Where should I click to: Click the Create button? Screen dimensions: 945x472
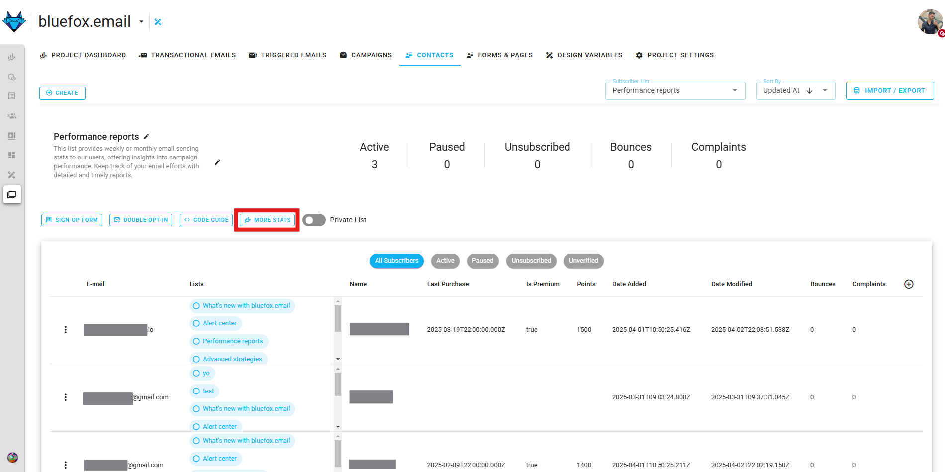coord(62,93)
